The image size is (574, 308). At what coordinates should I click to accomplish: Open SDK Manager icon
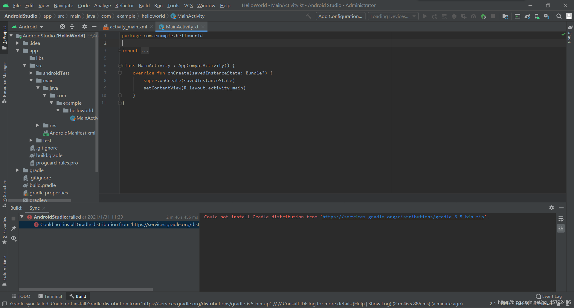coord(546,16)
